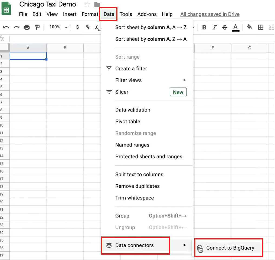Expand the Filter views submenu arrow

(x=185, y=80)
